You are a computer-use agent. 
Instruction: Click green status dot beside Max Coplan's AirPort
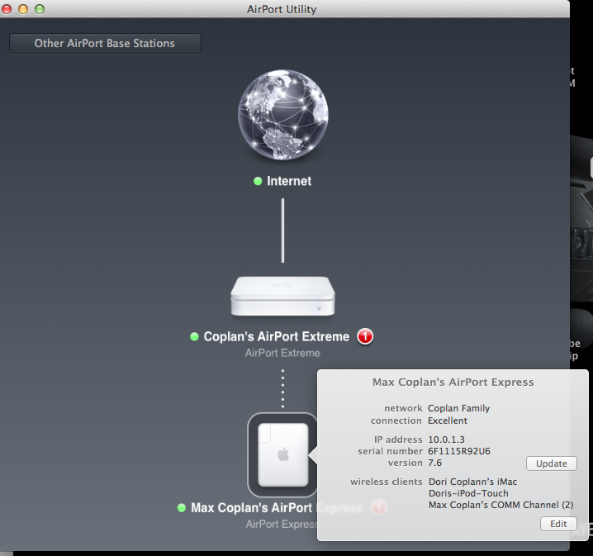coord(182,507)
